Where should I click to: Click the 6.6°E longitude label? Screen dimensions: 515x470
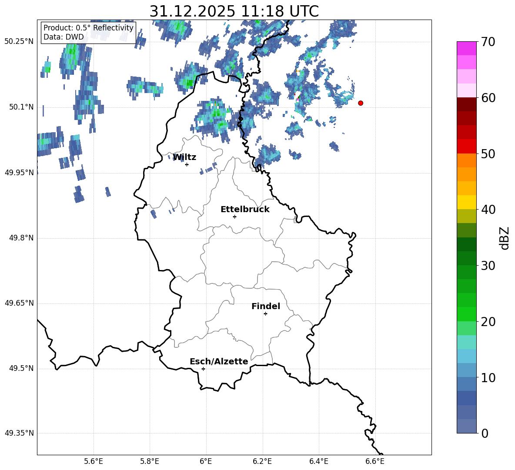375,461
